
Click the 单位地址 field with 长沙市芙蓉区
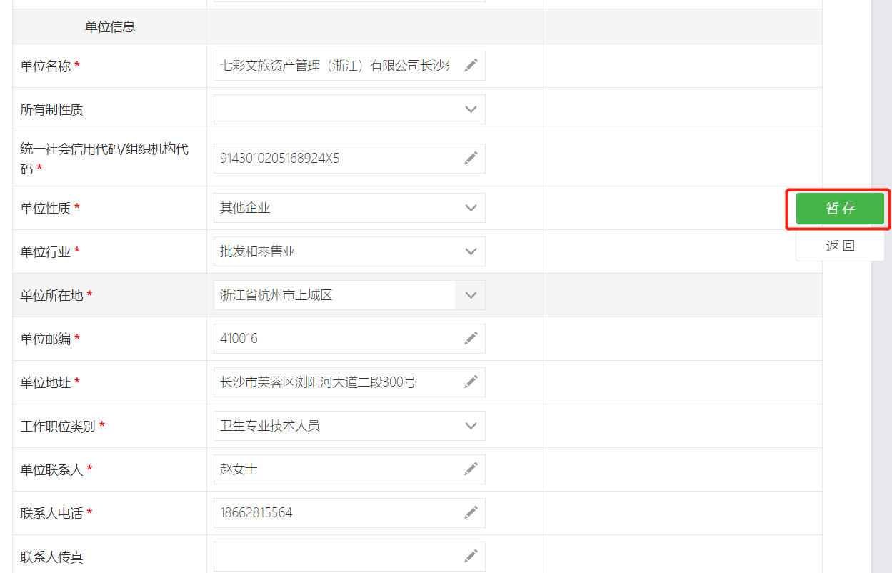[x=336, y=382]
